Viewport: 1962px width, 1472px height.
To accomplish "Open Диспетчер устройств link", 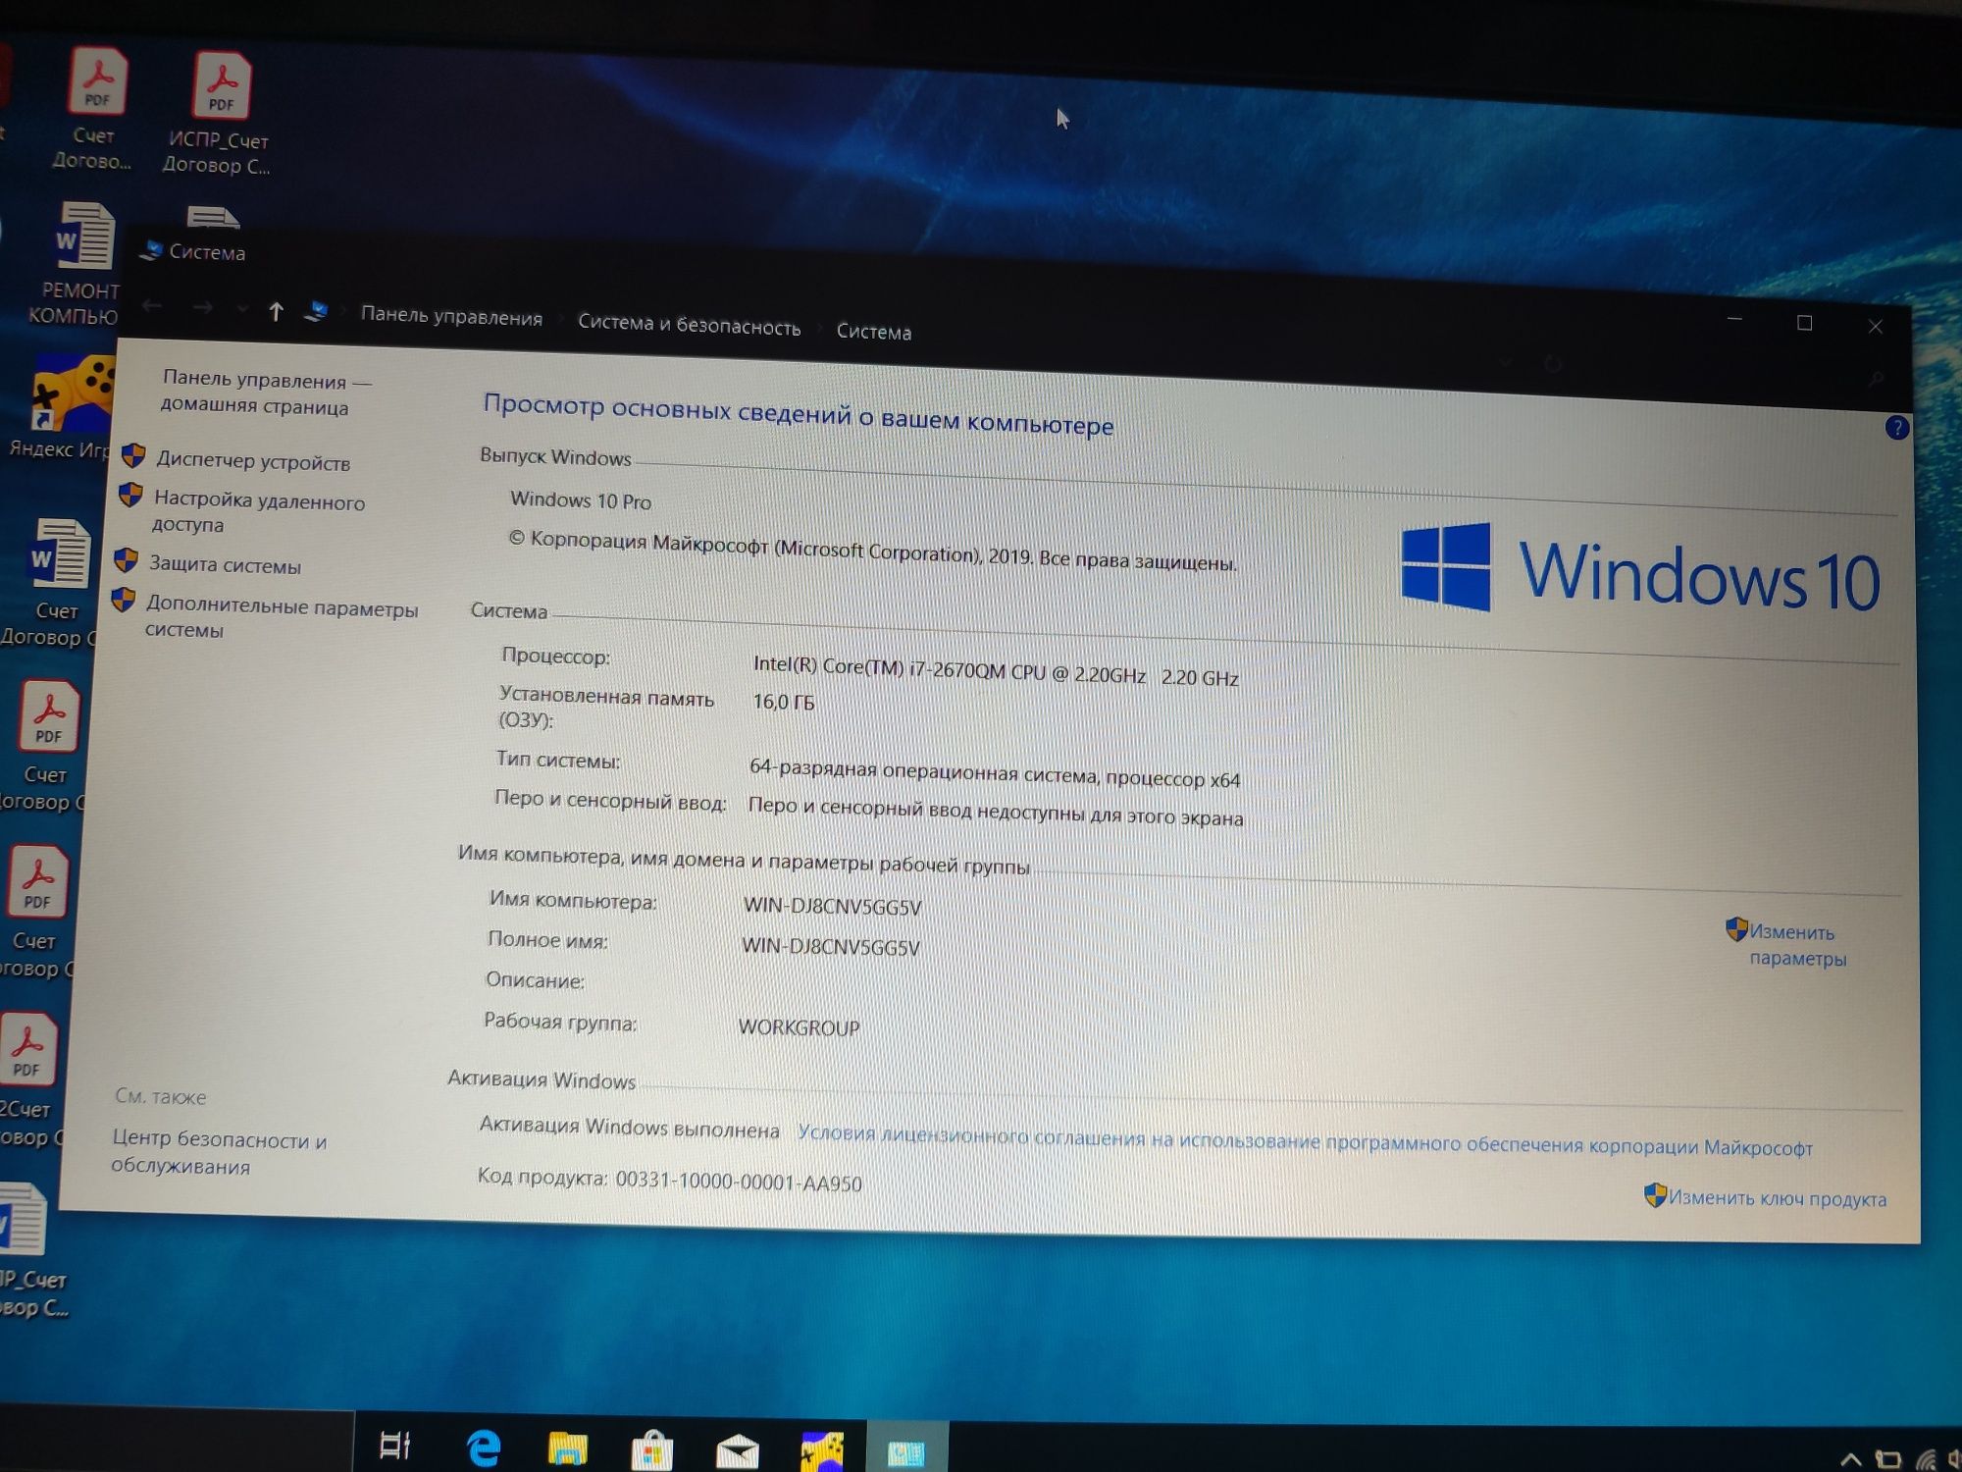I will tap(253, 461).
